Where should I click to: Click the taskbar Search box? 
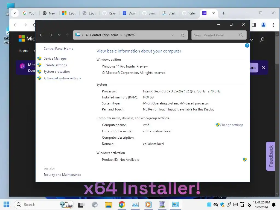pos(44,205)
